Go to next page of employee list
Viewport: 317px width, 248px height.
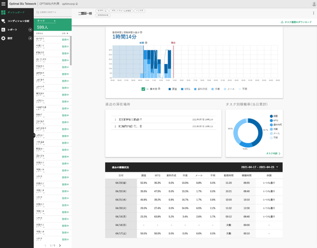(x=60, y=245)
